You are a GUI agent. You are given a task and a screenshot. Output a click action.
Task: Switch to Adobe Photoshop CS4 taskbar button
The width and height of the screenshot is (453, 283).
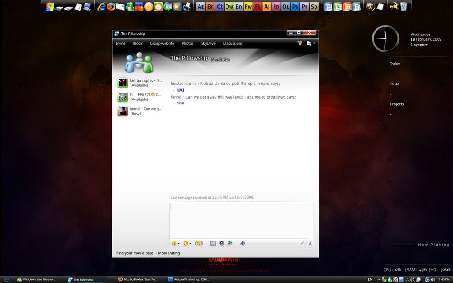click(x=188, y=279)
